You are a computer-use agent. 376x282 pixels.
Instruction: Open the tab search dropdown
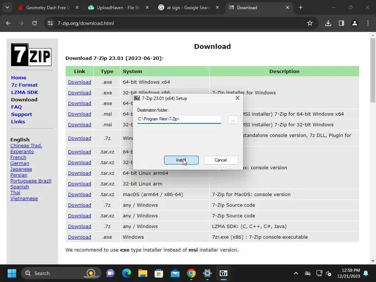tap(7, 8)
